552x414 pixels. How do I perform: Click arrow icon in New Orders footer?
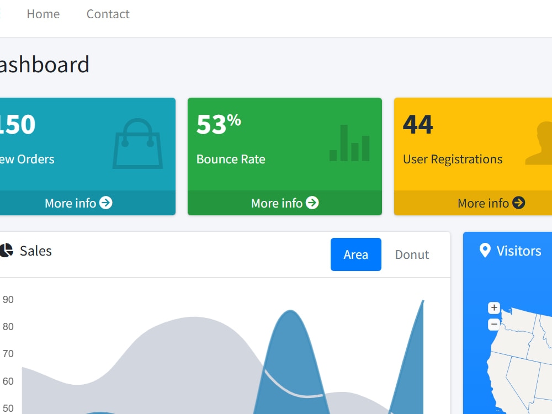[x=105, y=203]
